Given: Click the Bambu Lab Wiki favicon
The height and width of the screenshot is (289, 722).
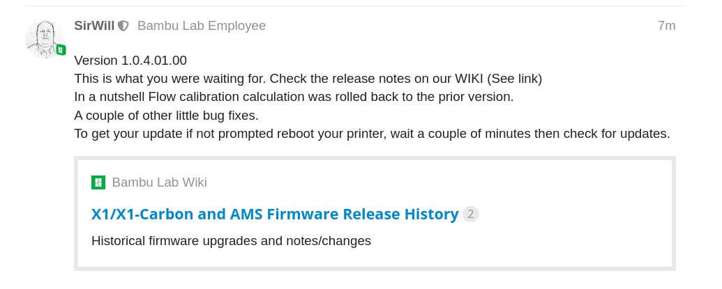Looking at the screenshot, I should (98, 182).
